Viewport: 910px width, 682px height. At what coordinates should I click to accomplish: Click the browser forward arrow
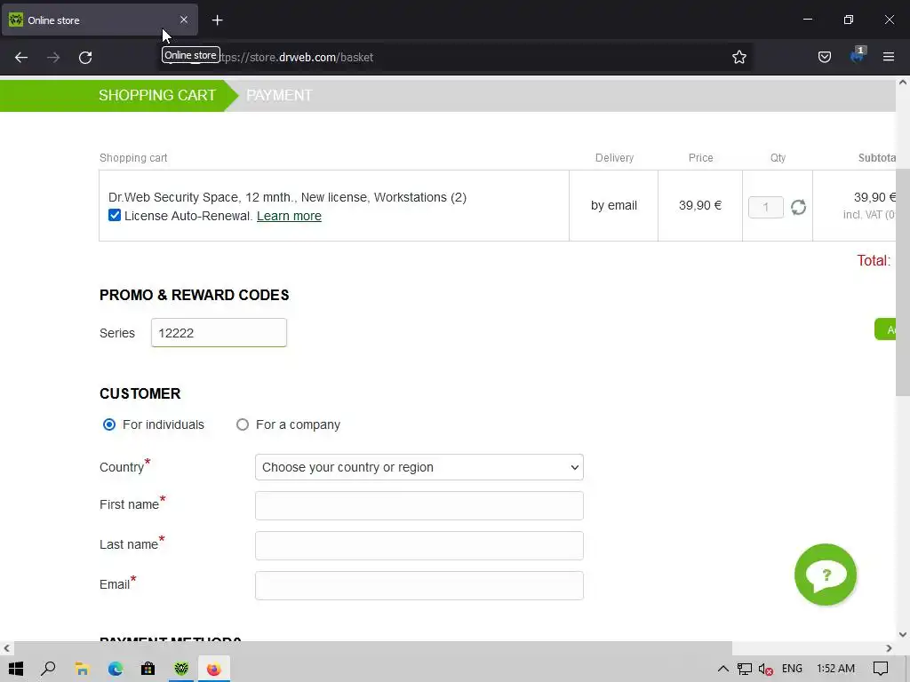[53, 58]
